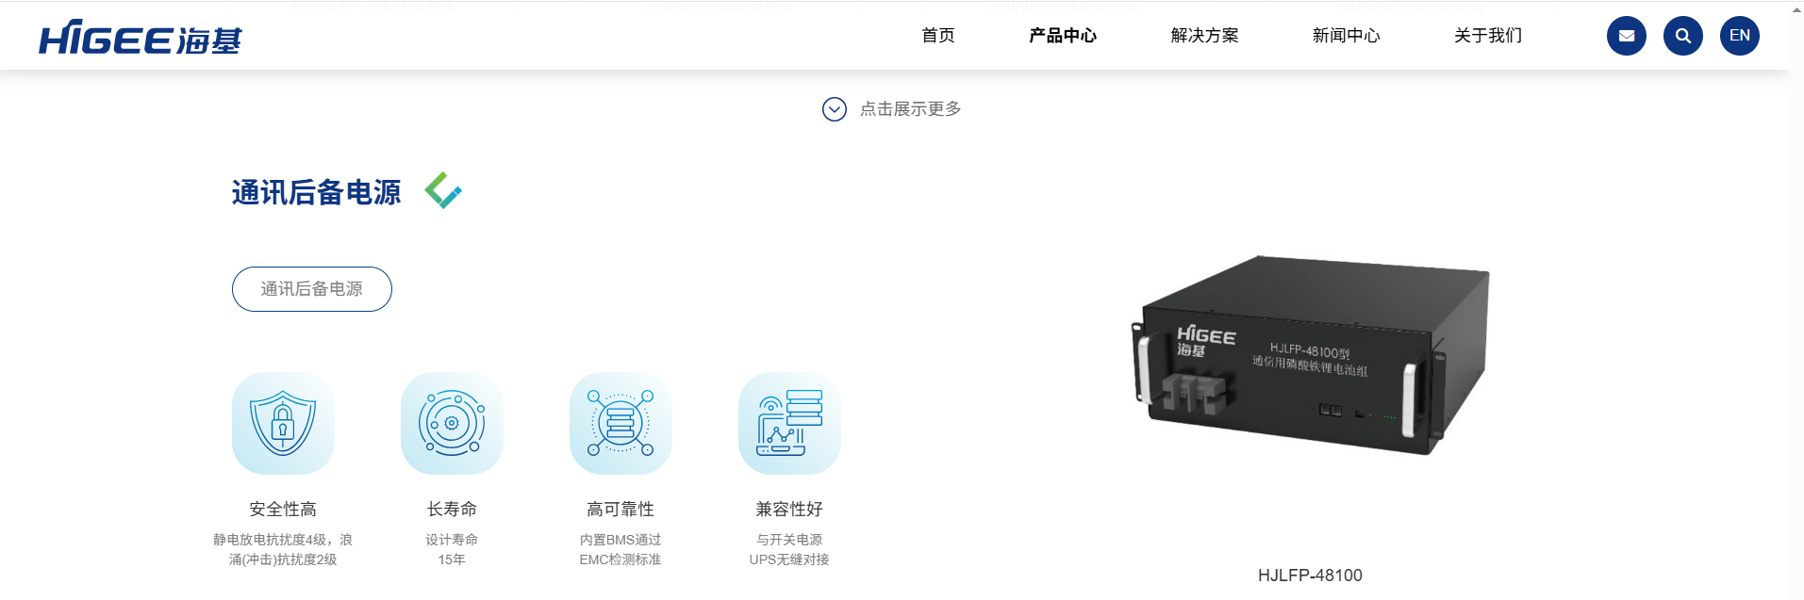Click the 静电放电抗扰度4级 description text
1804x600 pixels.
point(283,549)
